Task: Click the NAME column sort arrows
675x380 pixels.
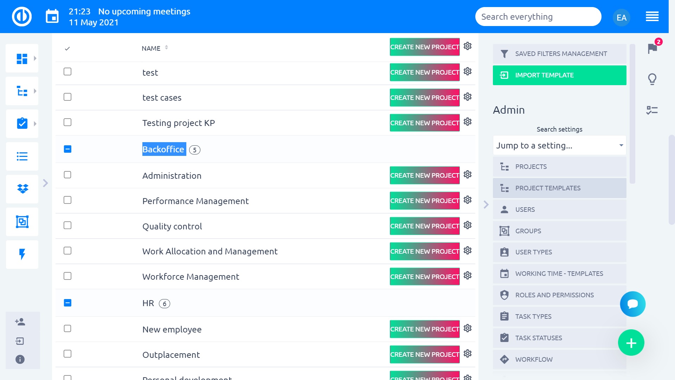Action: click(x=166, y=47)
